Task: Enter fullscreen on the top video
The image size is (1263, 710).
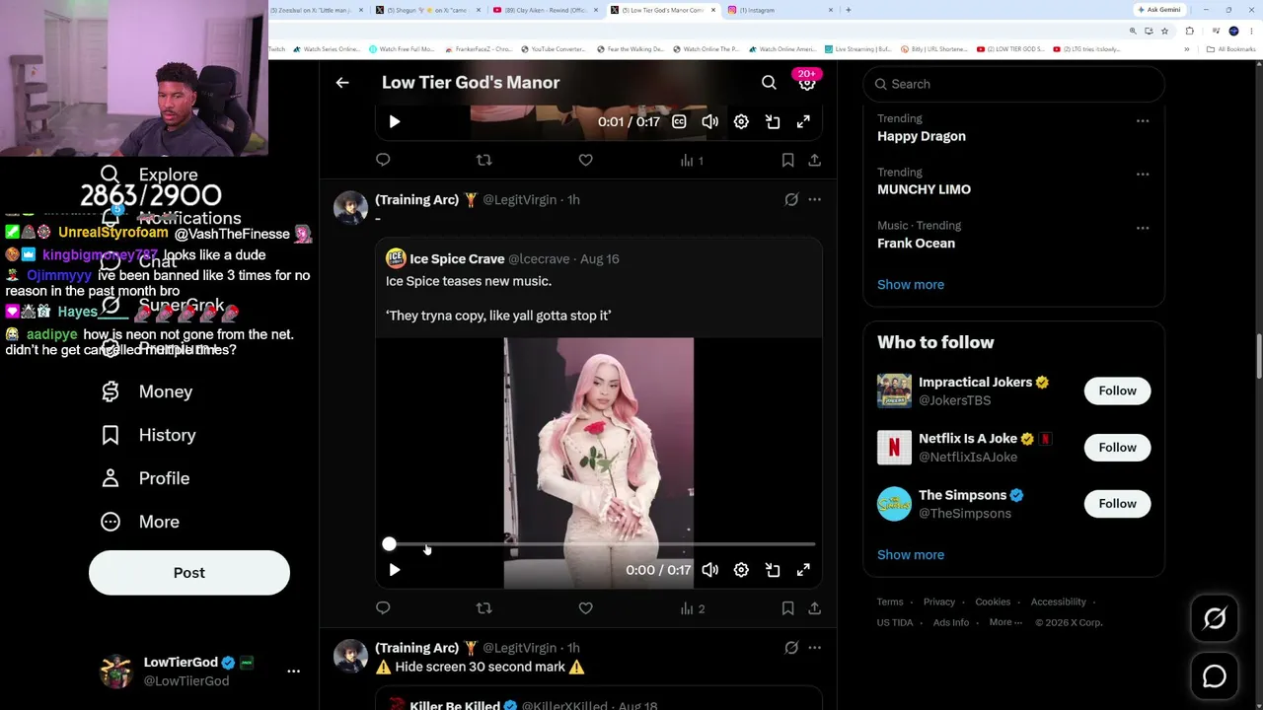Action: pos(803,121)
